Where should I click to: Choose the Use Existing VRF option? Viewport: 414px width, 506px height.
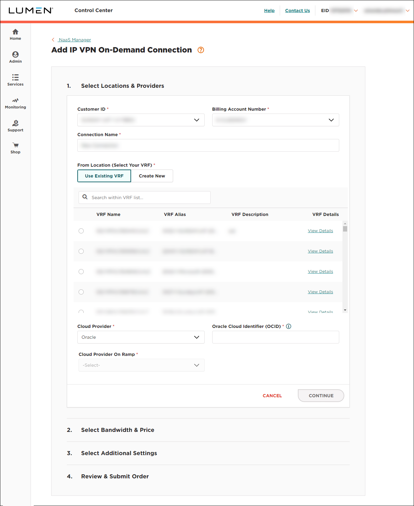point(104,176)
